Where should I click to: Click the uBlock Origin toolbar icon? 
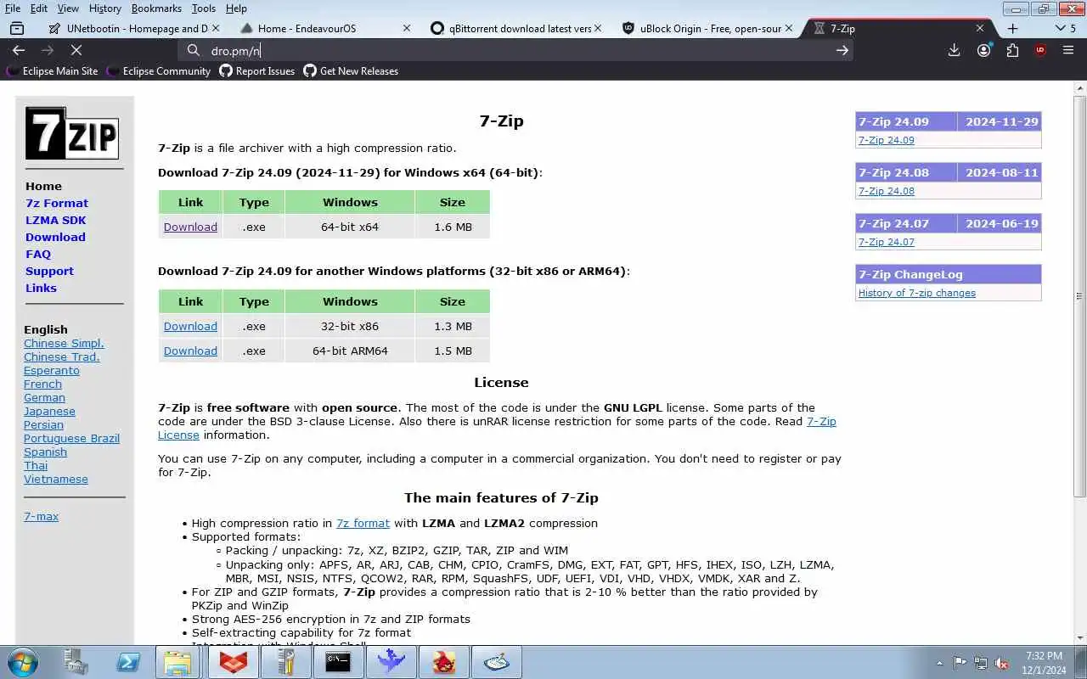1040,50
